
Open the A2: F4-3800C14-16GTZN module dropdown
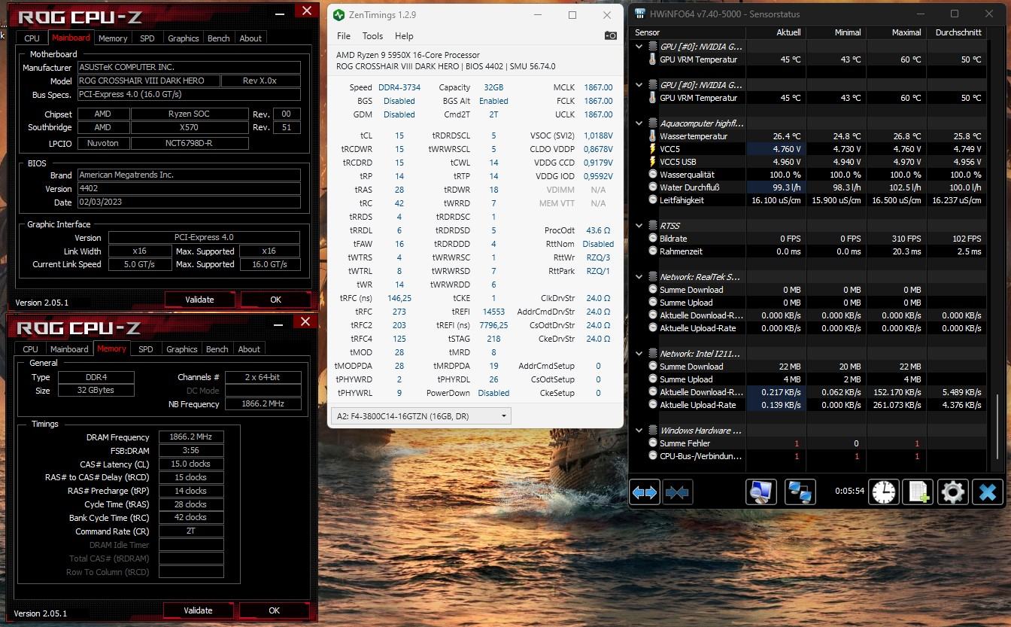coord(420,415)
